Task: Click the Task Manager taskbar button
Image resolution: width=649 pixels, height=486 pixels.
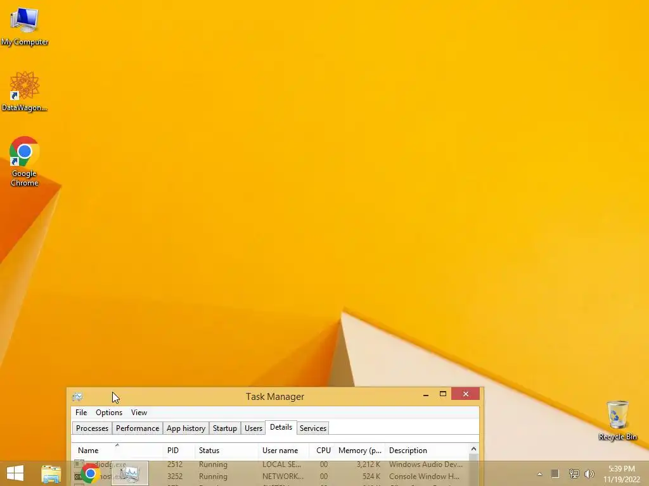Action: click(130, 473)
